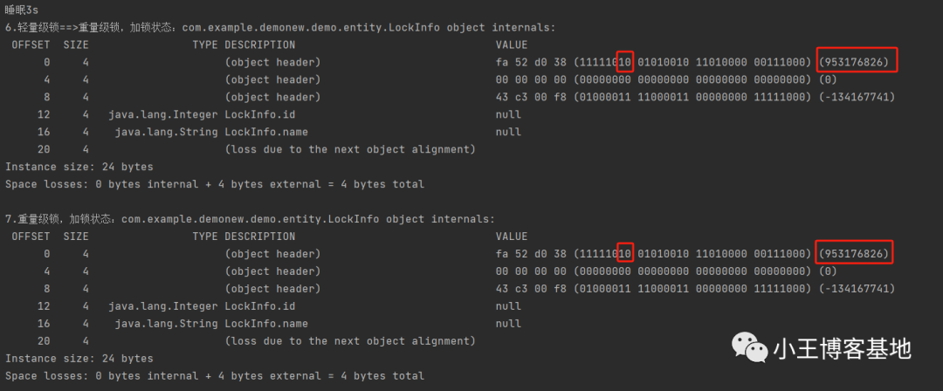The image size is (943, 391).
Task: Click the second TYPE DESCRIPTION header
Action: [x=244, y=237]
